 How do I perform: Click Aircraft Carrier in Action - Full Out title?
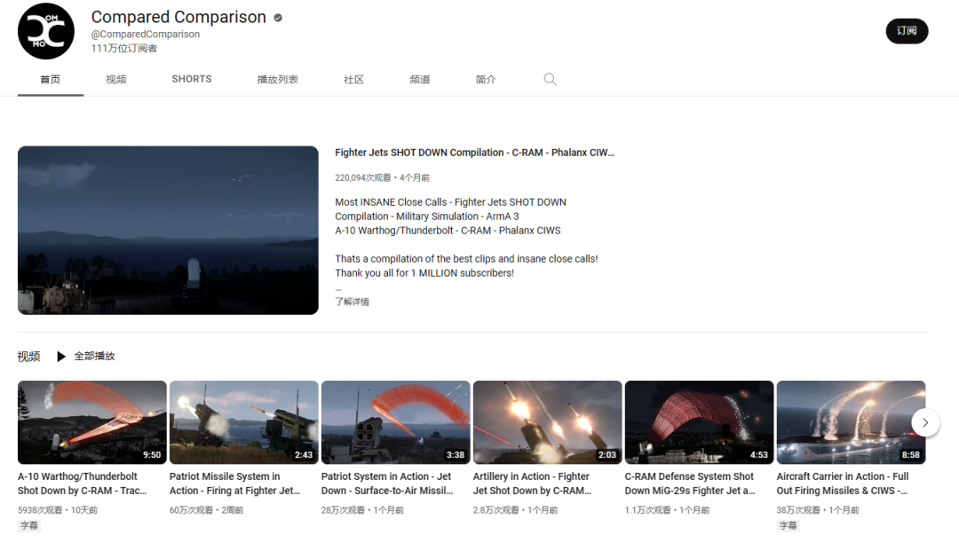coord(843,484)
